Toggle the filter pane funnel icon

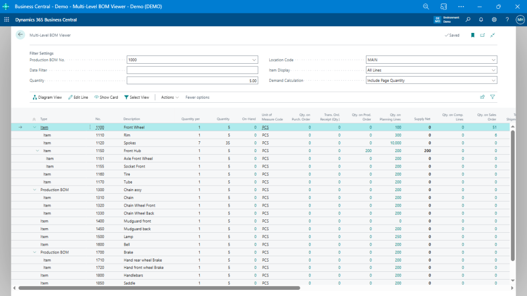pyautogui.click(x=493, y=97)
